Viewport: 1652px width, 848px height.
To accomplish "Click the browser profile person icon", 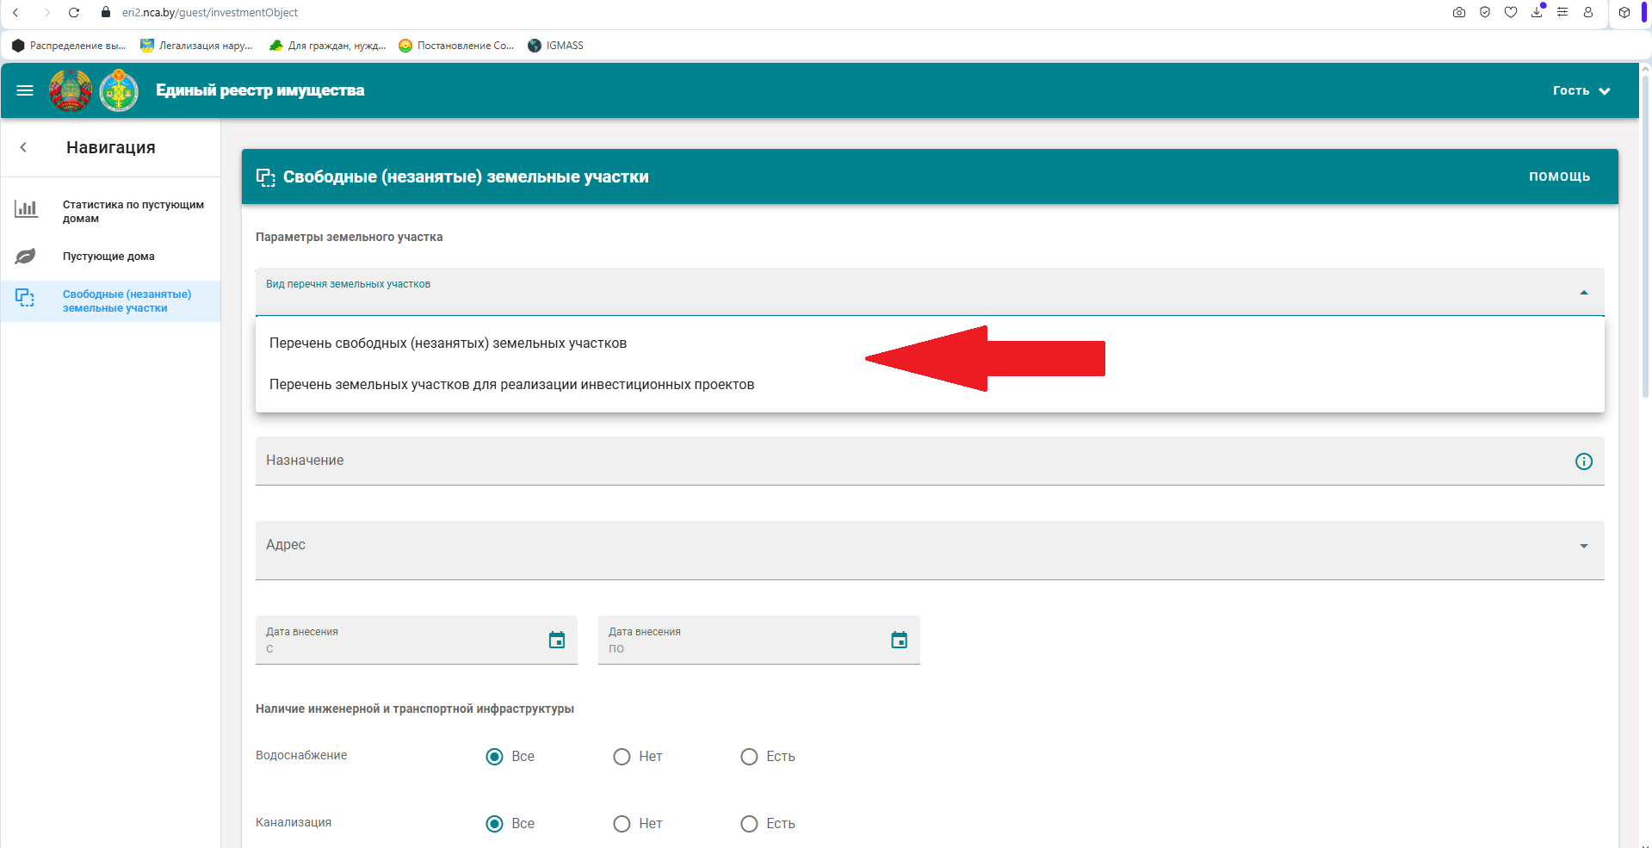I will (1588, 12).
